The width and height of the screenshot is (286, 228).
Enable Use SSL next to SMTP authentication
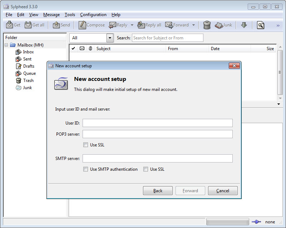pos(146,169)
